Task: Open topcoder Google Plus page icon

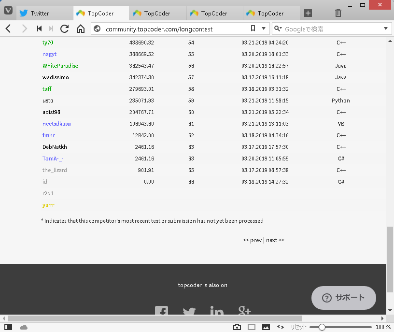Action: point(244,310)
